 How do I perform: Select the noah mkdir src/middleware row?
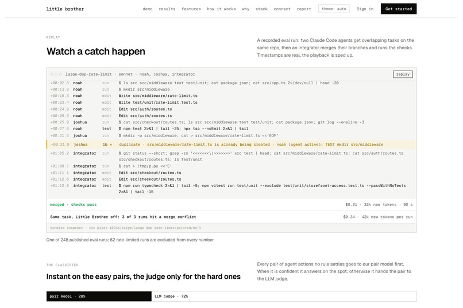point(232,89)
